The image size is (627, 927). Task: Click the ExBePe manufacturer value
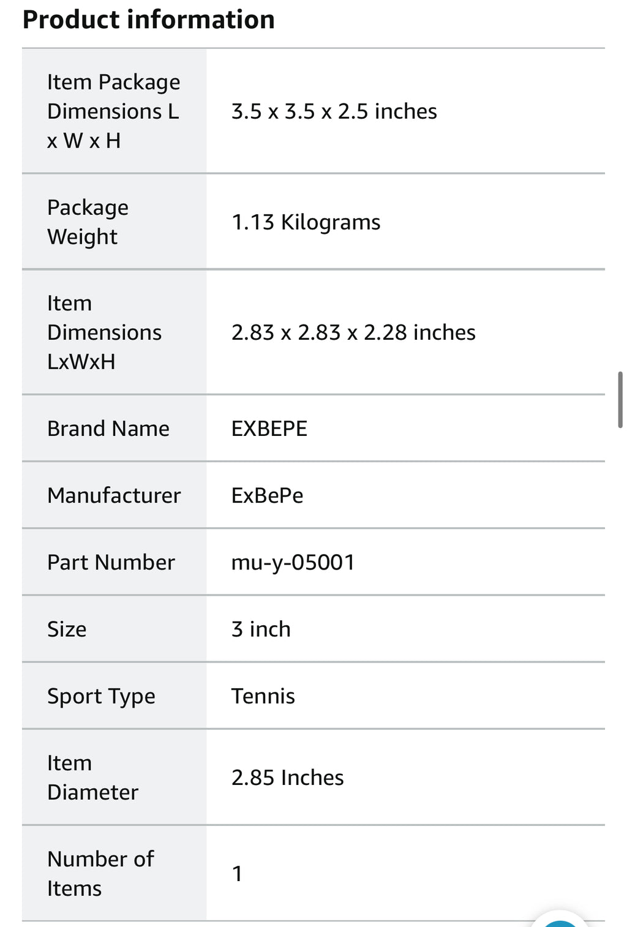(268, 495)
